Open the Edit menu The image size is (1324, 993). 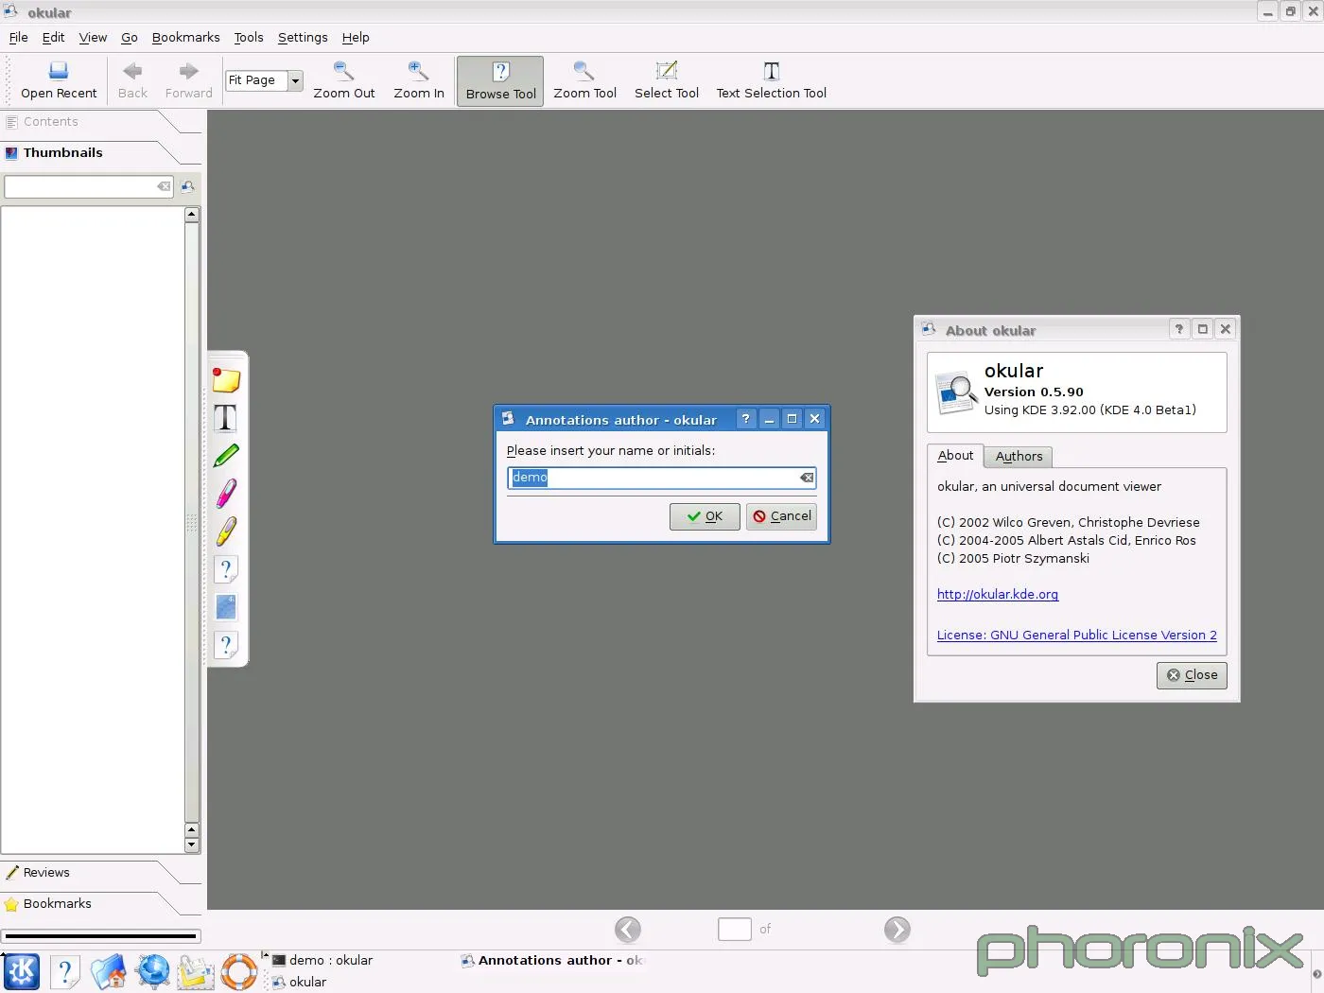point(54,37)
